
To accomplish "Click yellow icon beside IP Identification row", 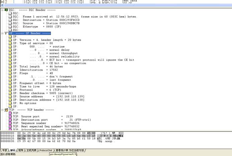I will click(x=10, y=70).
